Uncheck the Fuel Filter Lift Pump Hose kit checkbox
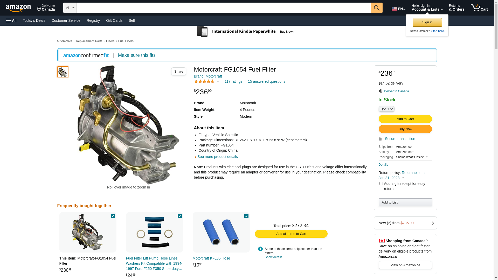The width and height of the screenshot is (498, 280). [180, 216]
